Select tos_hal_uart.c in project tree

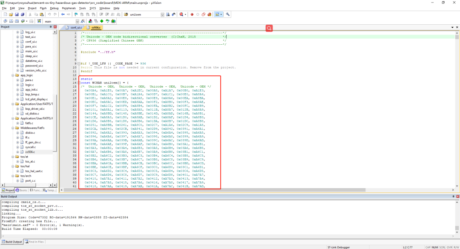34,171
